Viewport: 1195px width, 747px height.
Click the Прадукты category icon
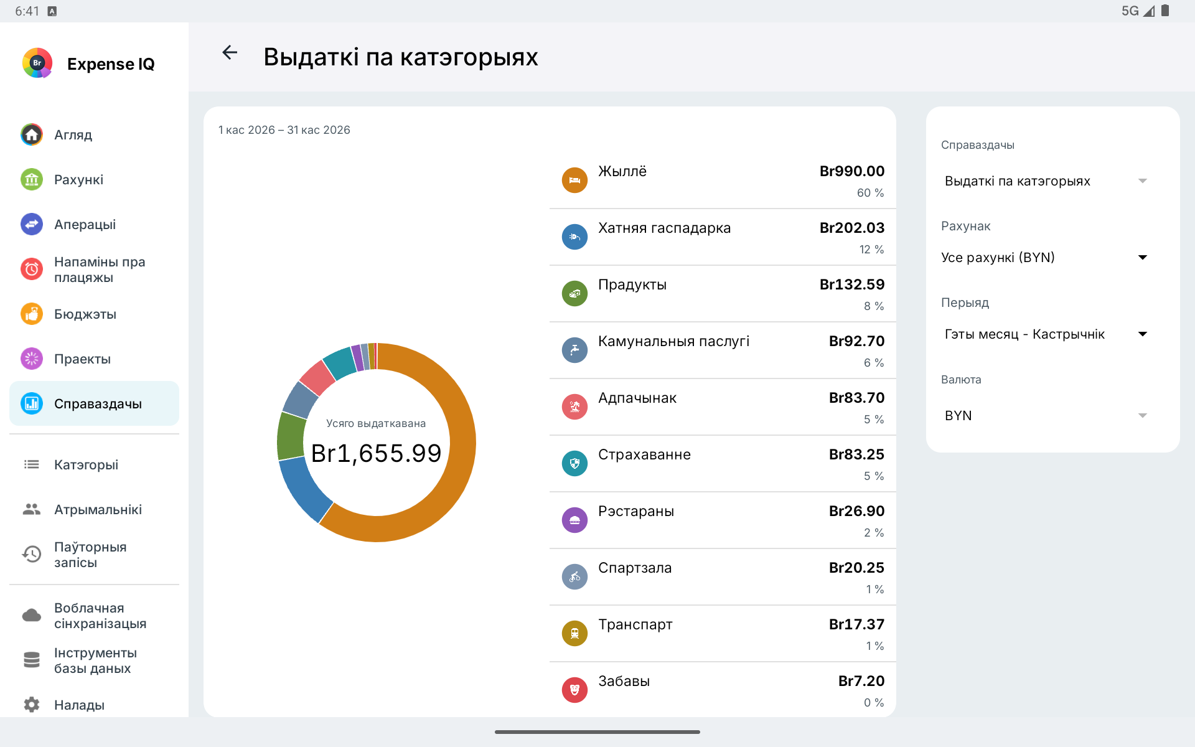574,293
